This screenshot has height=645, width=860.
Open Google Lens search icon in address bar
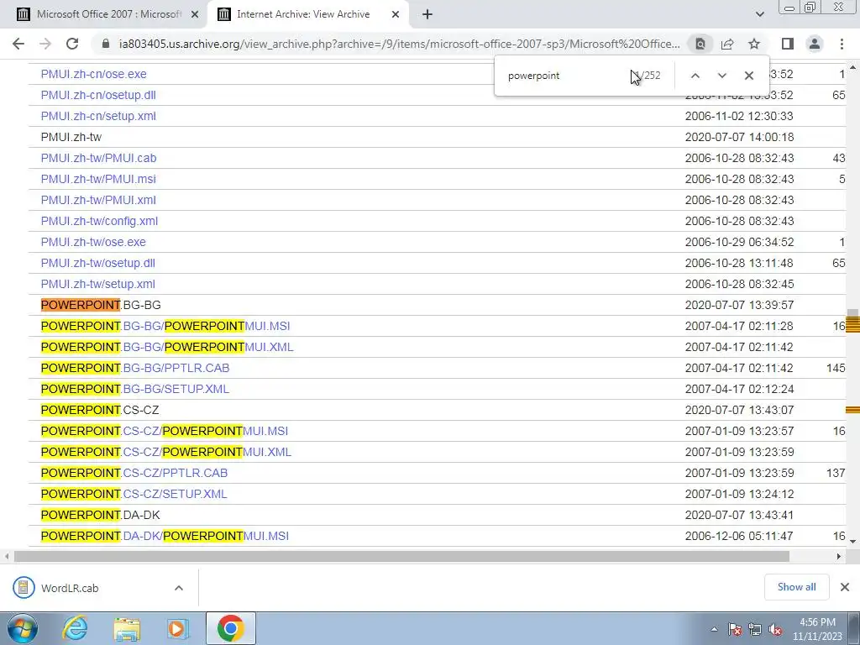[700, 44]
